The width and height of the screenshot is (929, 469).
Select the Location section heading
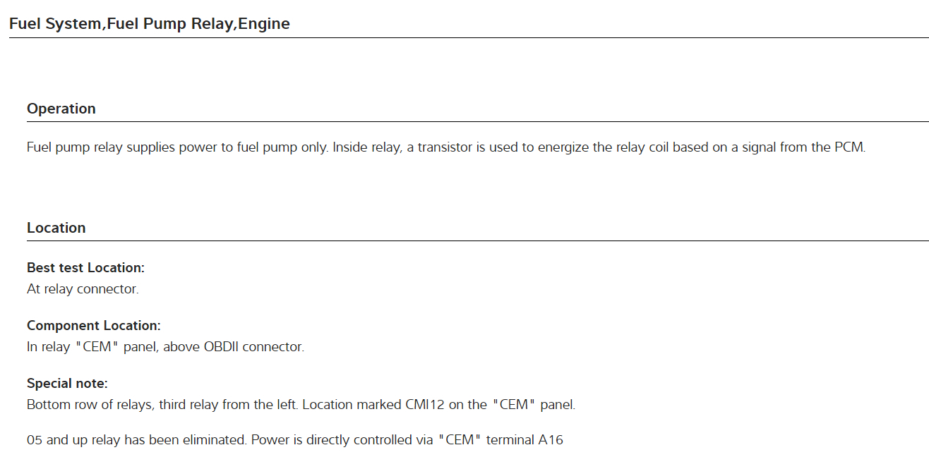(x=56, y=228)
